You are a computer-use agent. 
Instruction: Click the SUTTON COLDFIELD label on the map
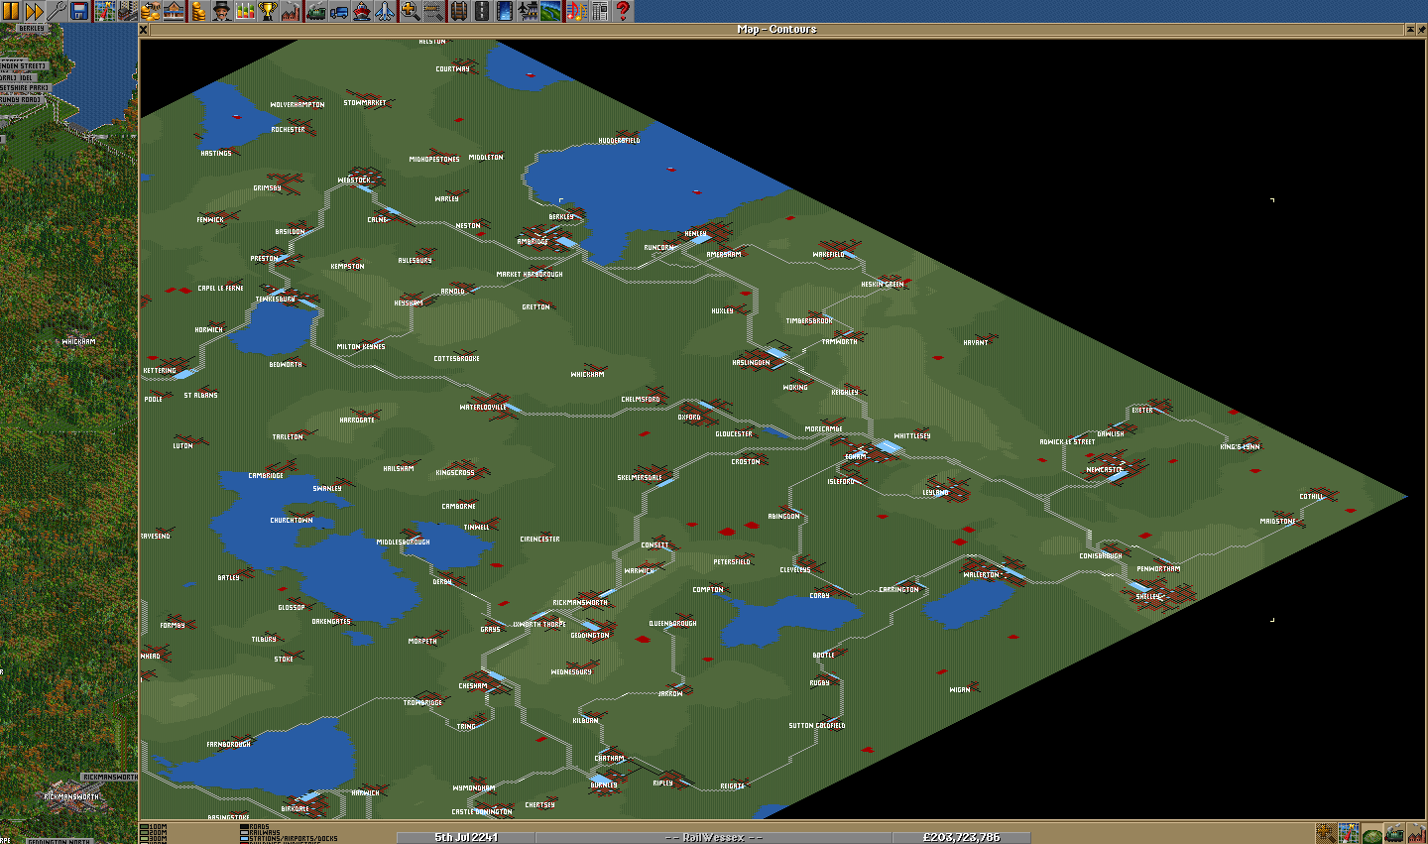click(x=817, y=726)
